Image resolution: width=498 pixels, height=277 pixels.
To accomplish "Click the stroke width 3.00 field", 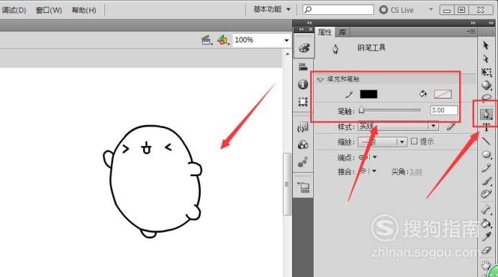I will coord(444,110).
